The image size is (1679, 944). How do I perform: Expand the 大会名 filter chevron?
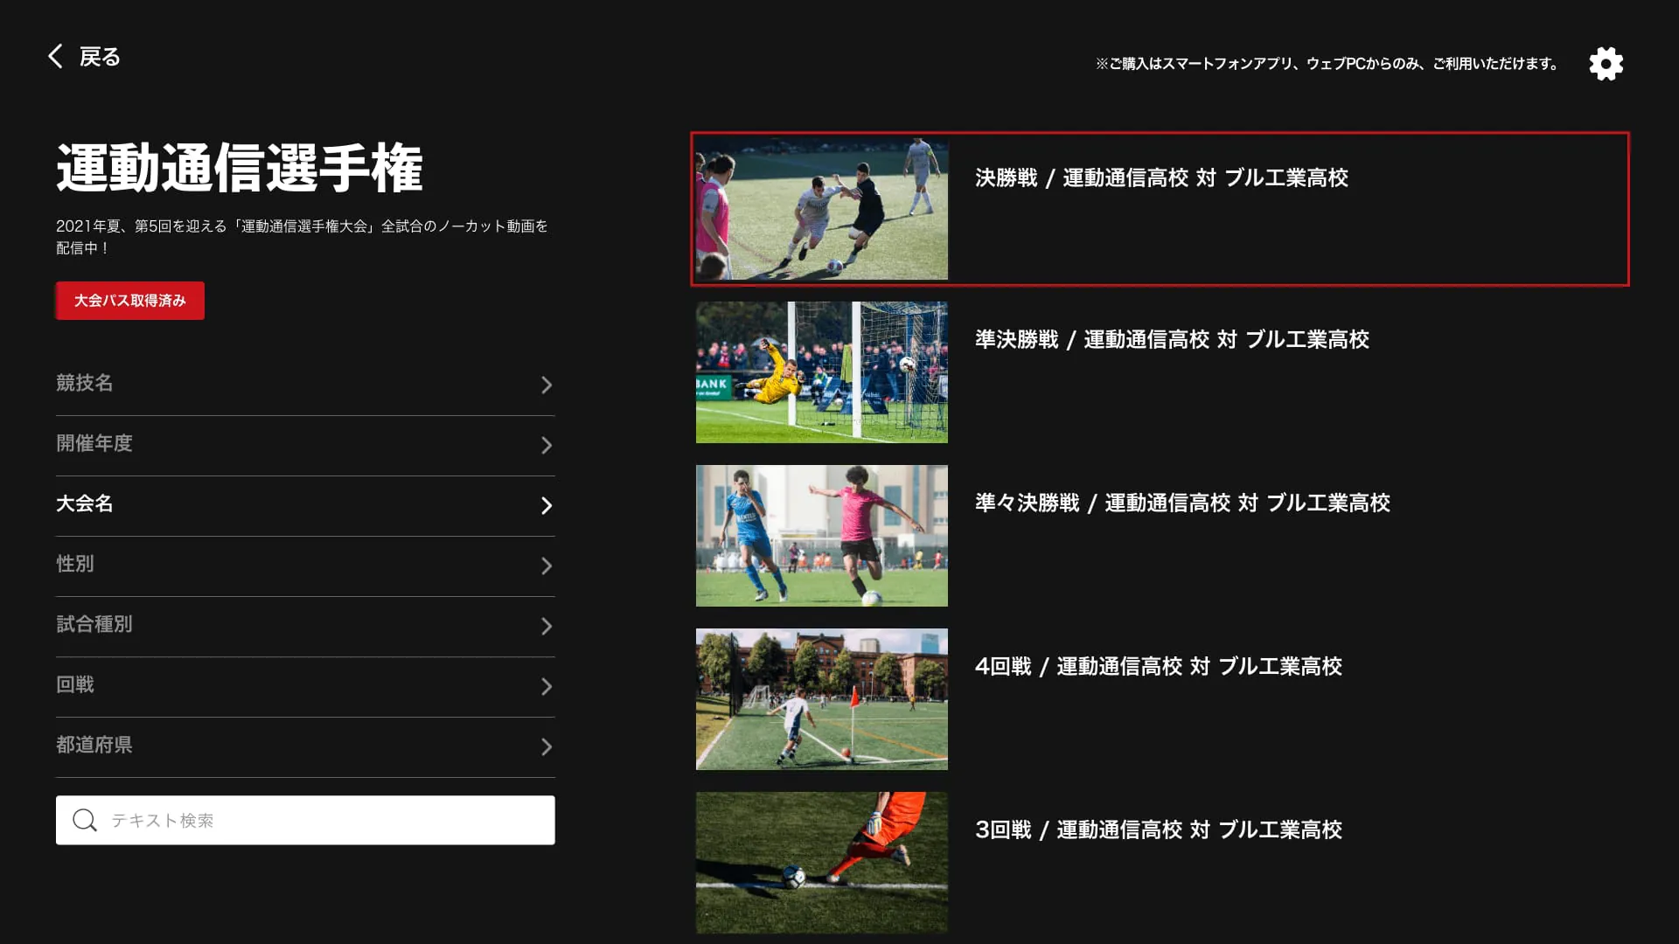coord(546,505)
